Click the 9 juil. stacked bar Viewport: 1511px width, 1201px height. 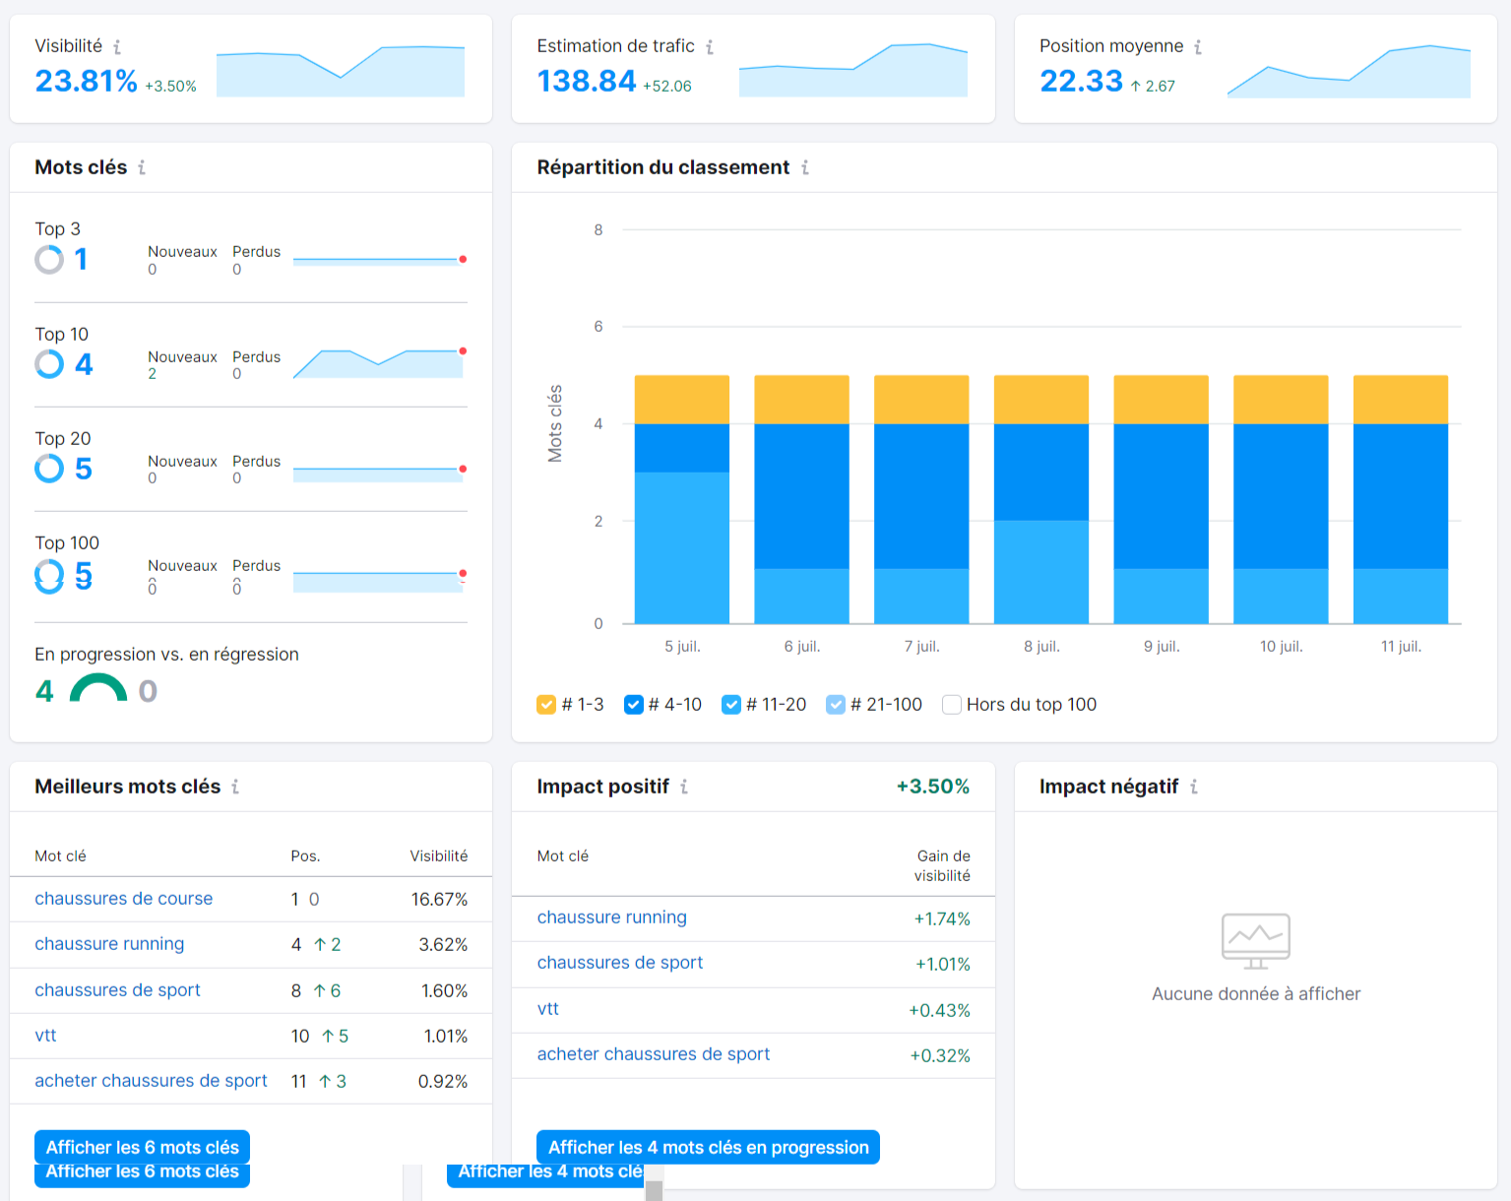click(1162, 499)
